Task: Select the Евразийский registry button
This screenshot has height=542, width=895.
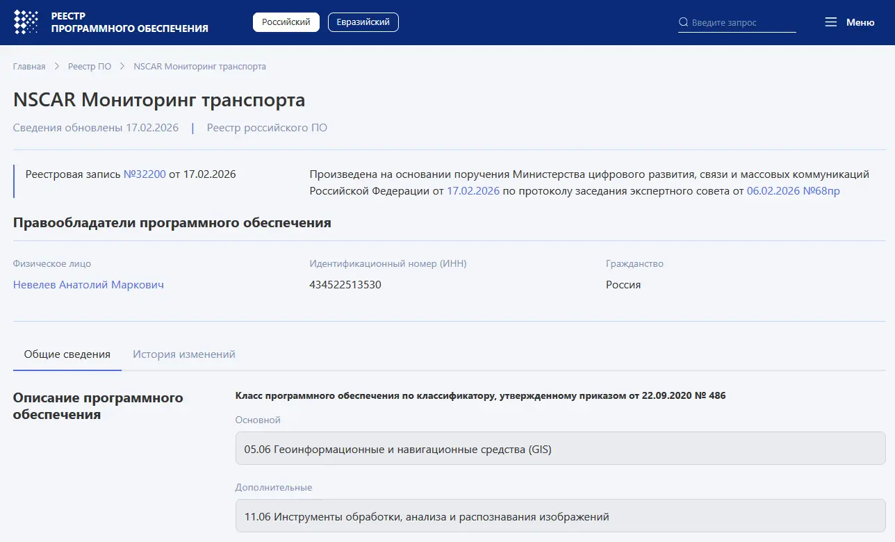Action: 363,22
